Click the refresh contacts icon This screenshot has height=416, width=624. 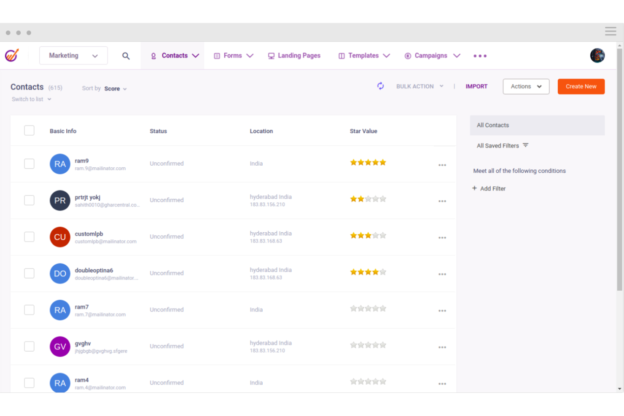tap(380, 86)
